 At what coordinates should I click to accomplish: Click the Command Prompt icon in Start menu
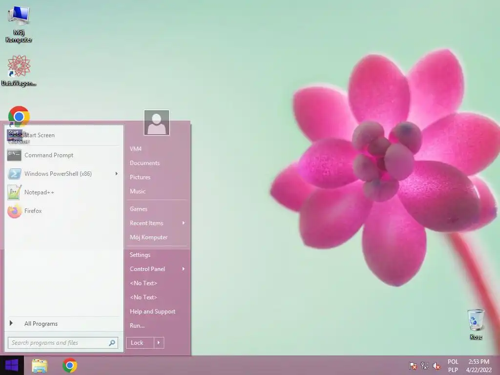click(x=14, y=155)
